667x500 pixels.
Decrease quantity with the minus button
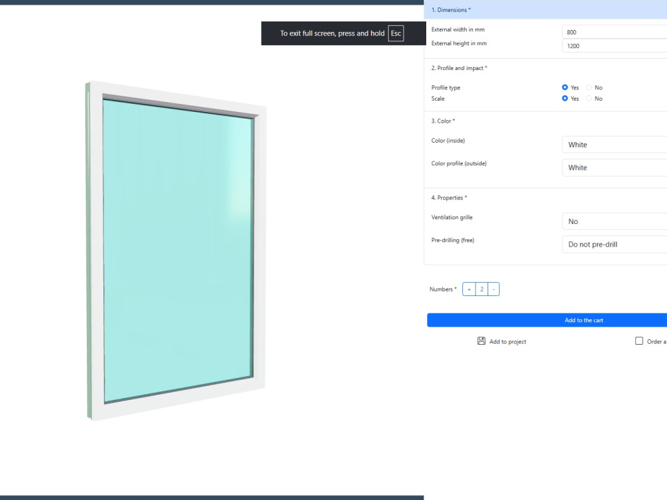pos(494,289)
